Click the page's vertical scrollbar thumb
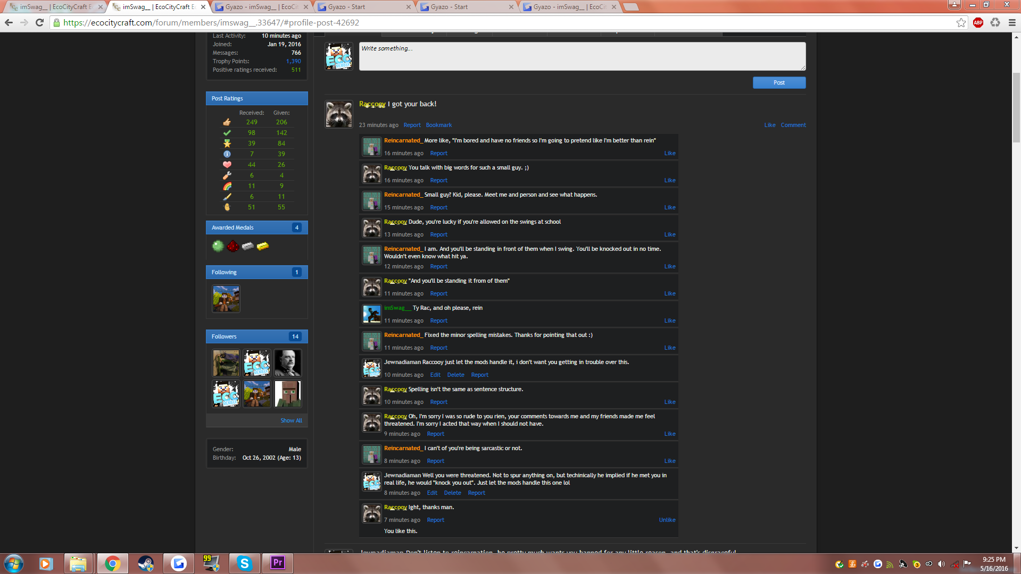This screenshot has width=1021, height=574. point(1016,108)
